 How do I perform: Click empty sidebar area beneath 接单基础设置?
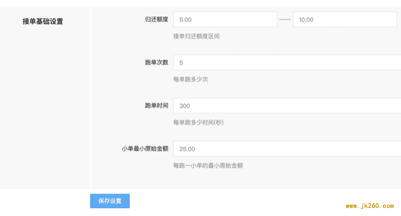(45, 107)
